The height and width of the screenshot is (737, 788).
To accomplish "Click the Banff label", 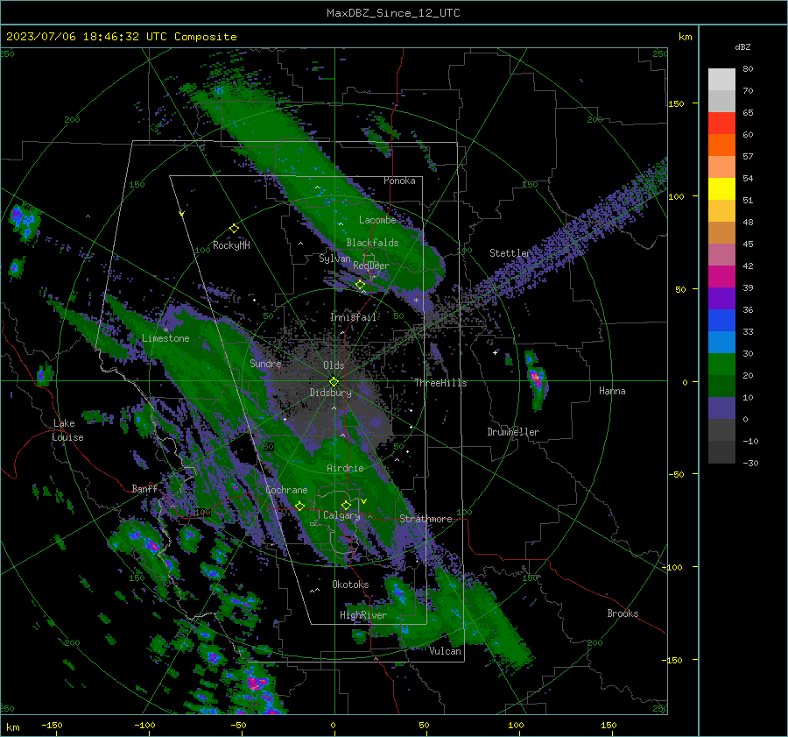I will (x=144, y=488).
